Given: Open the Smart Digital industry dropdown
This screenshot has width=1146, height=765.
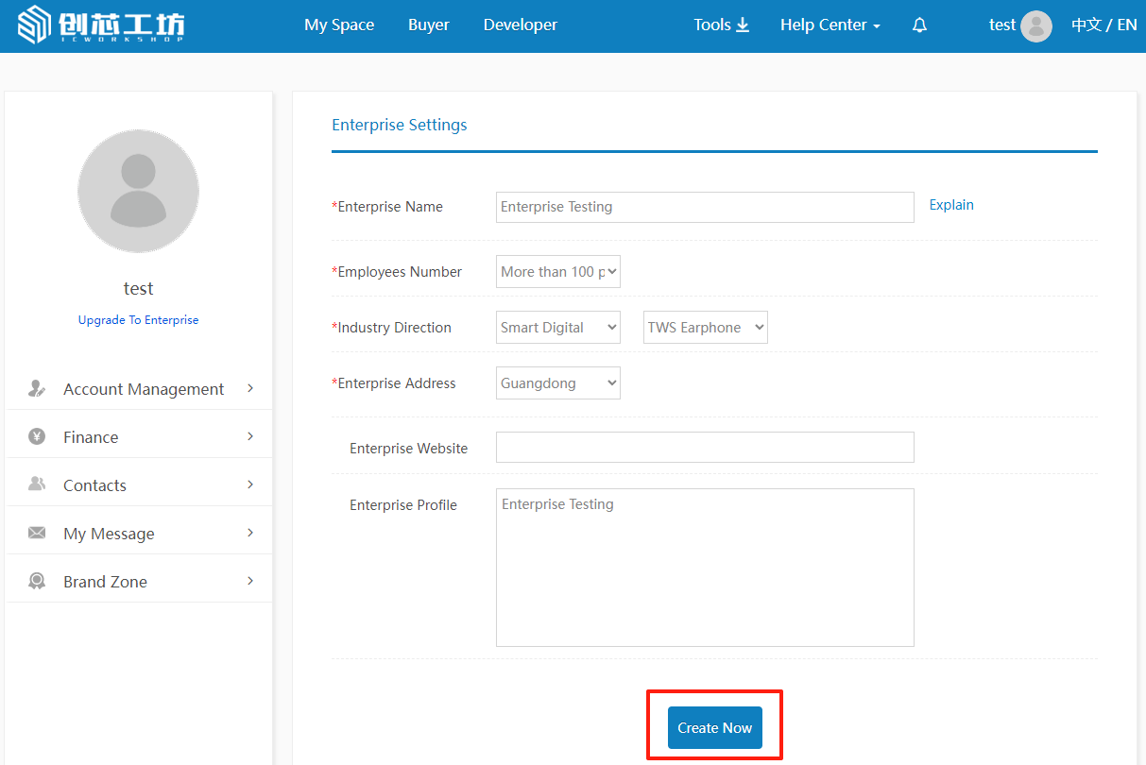Looking at the screenshot, I should tap(557, 328).
